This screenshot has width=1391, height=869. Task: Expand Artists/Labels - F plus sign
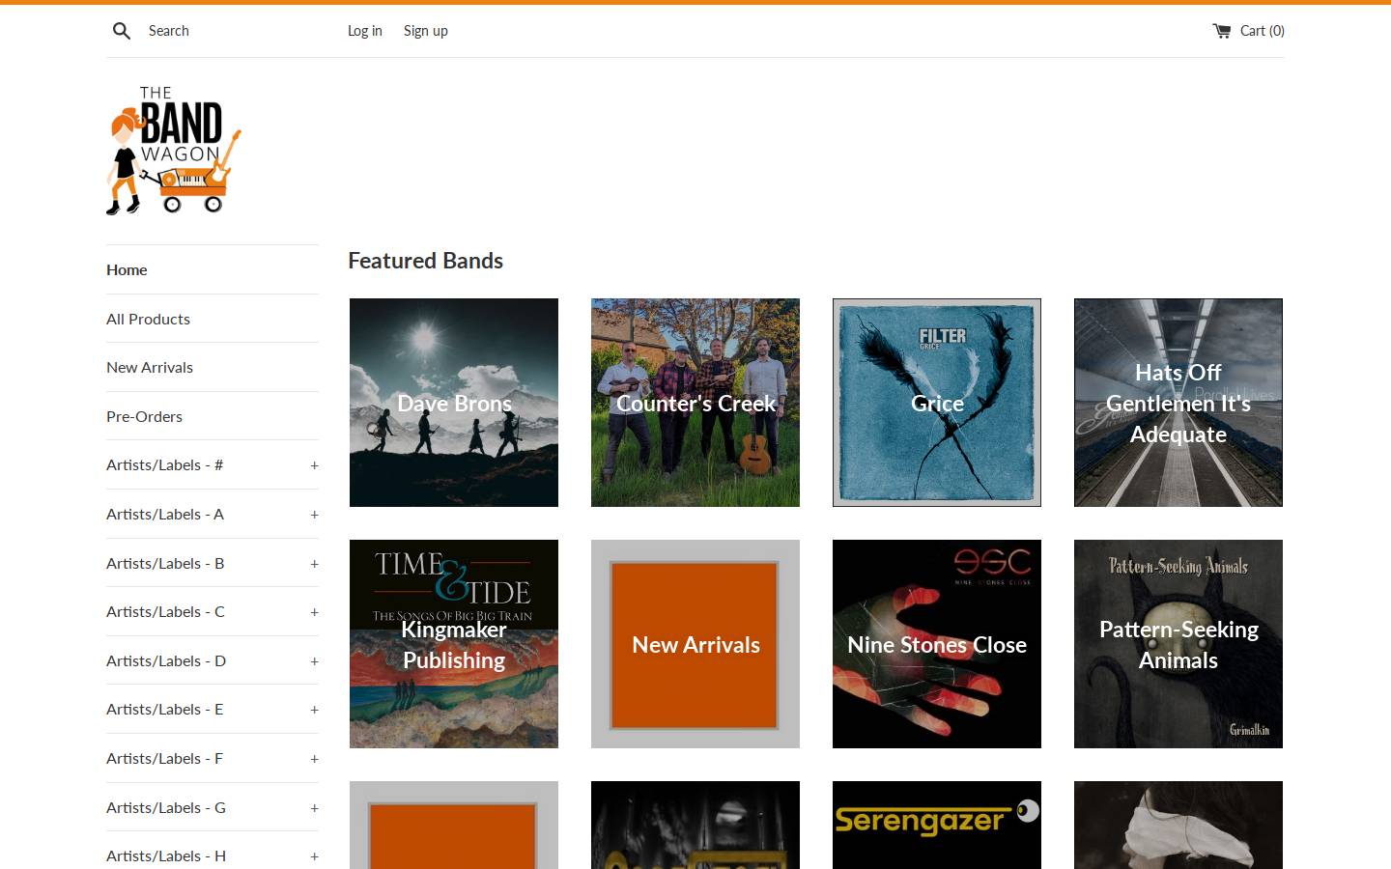point(314,759)
